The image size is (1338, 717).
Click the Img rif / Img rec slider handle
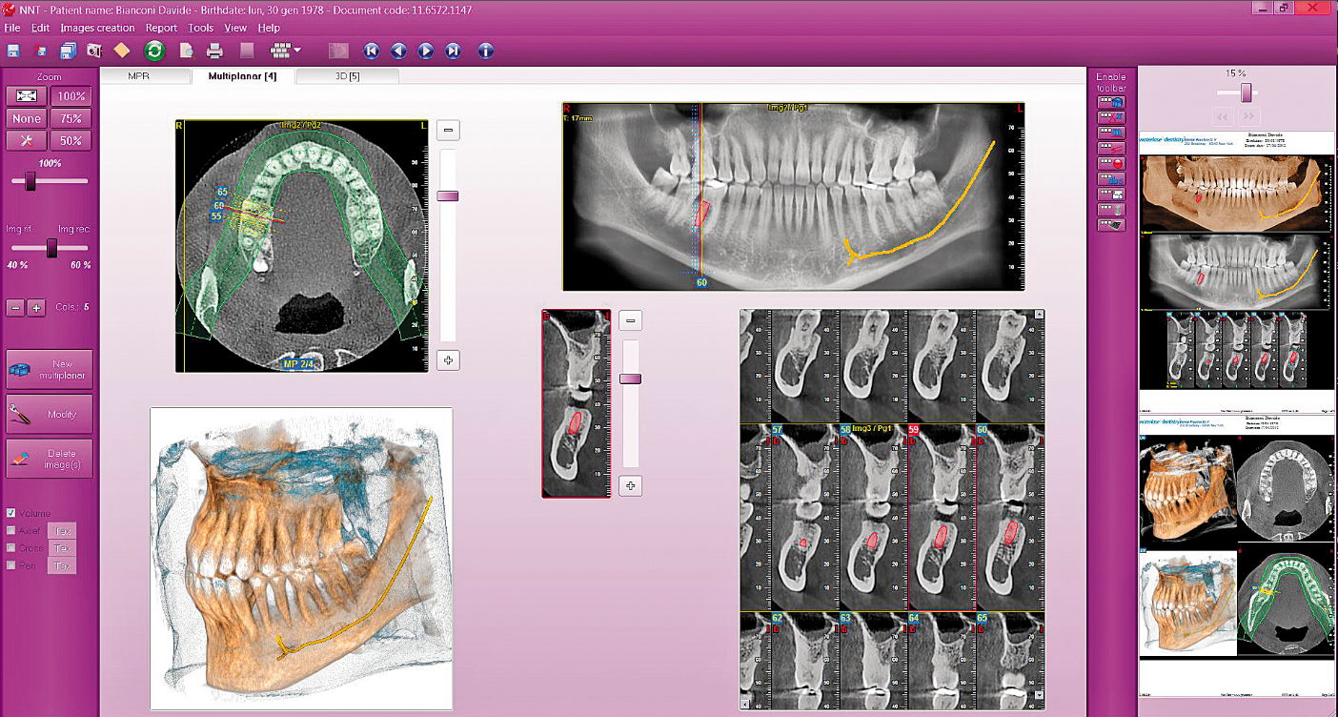click(x=52, y=248)
